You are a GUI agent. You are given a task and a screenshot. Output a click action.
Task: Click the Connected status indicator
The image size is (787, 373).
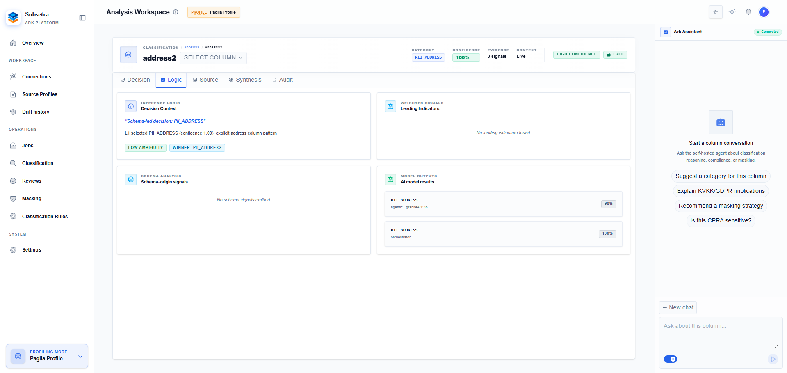coord(768,32)
